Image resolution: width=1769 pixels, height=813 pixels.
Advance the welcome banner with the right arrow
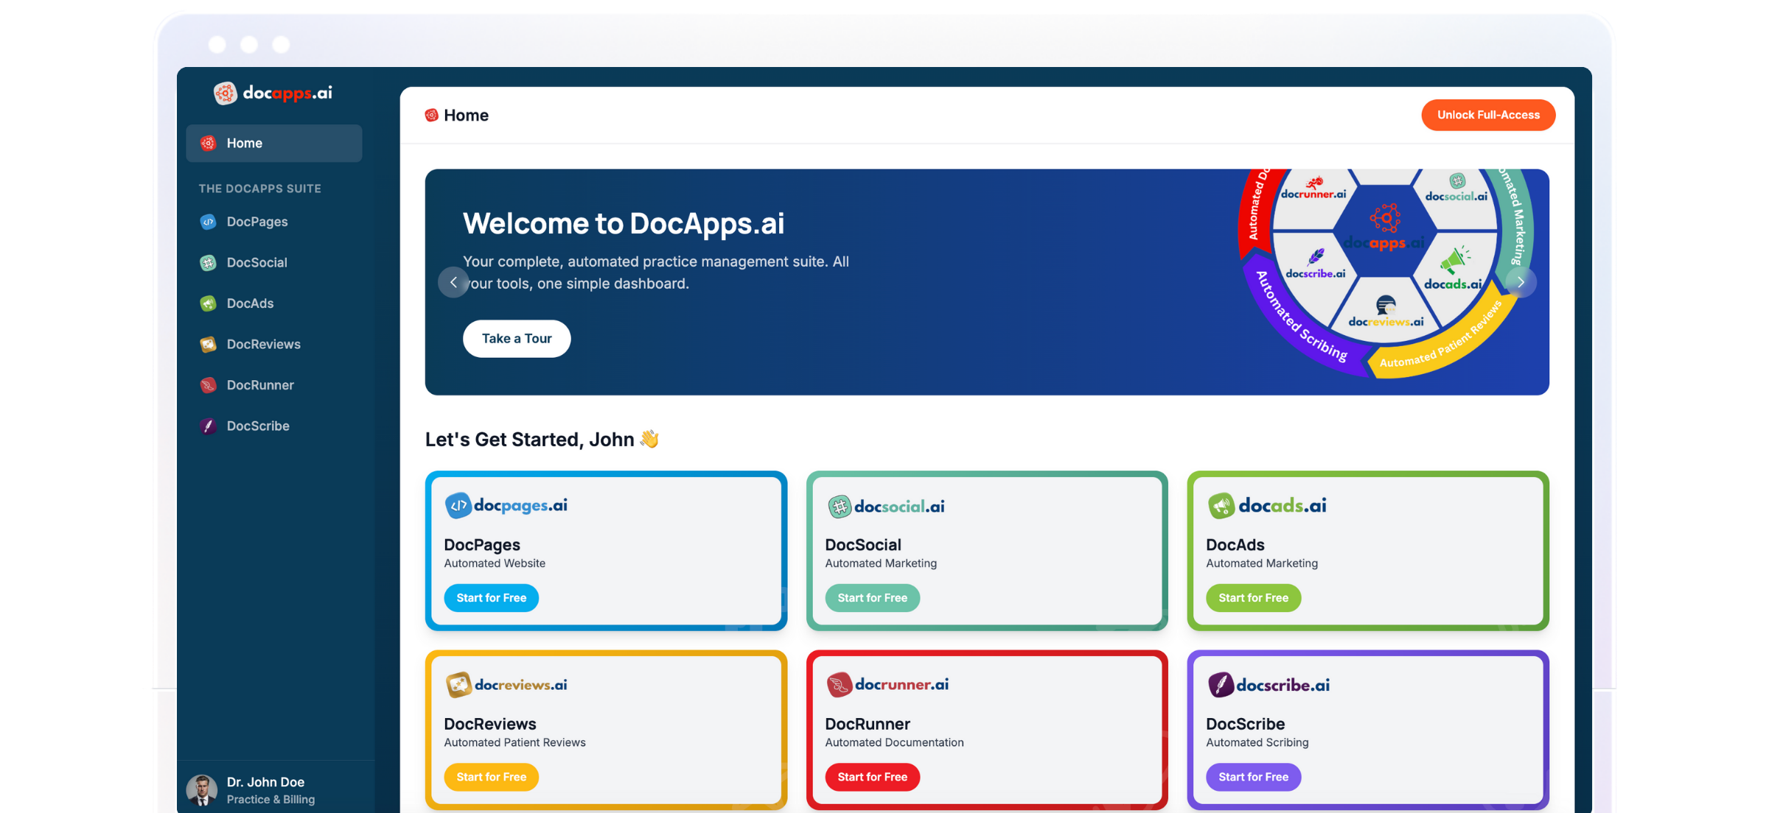[x=1521, y=282]
